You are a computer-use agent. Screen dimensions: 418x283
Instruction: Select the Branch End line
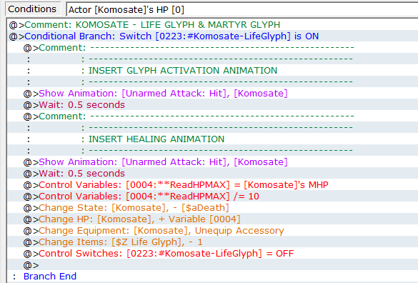[213, 277]
